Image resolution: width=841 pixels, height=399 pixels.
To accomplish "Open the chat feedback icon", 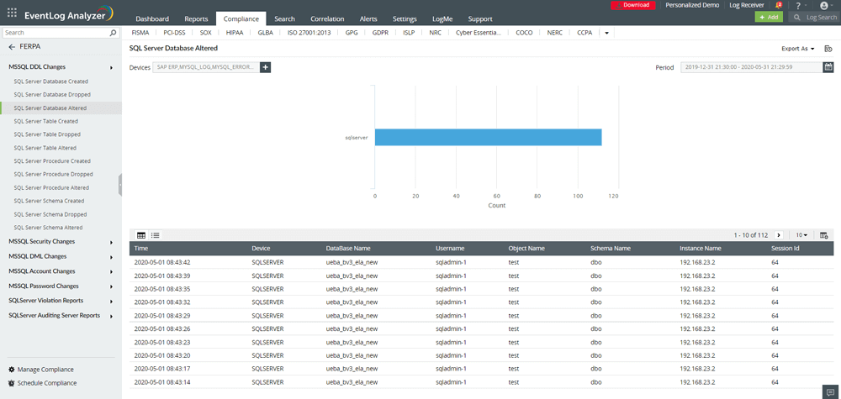I will 830,391.
